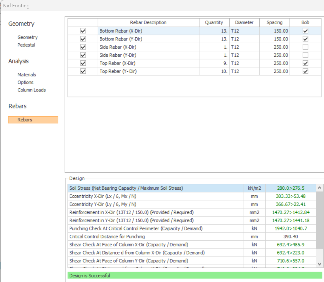Open the Geometry settings page
The image size is (324, 282).
27,37
